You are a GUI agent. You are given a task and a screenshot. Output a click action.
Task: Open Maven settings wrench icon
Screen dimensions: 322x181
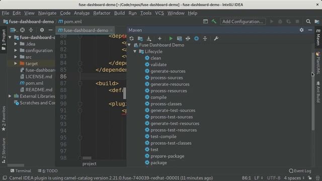click(216, 39)
